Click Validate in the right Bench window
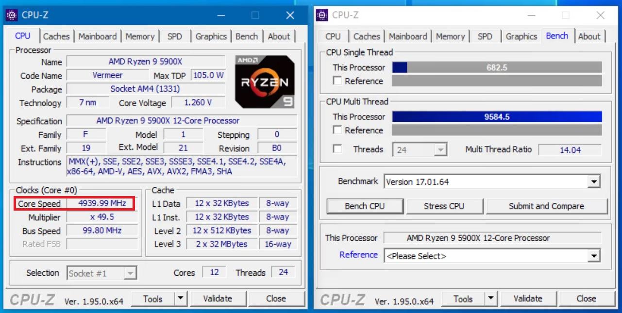The height and width of the screenshot is (313, 622). tap(528, 299)
